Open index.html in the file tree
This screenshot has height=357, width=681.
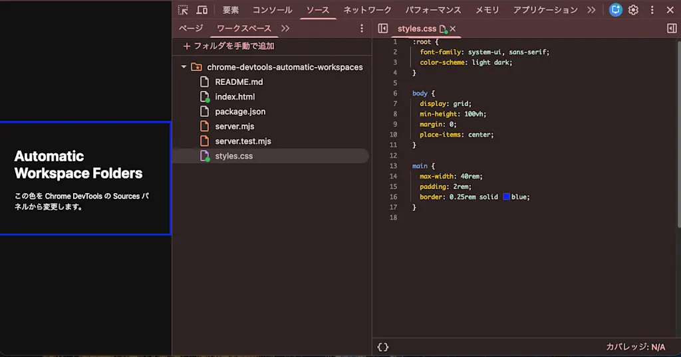tap(235, 97)
